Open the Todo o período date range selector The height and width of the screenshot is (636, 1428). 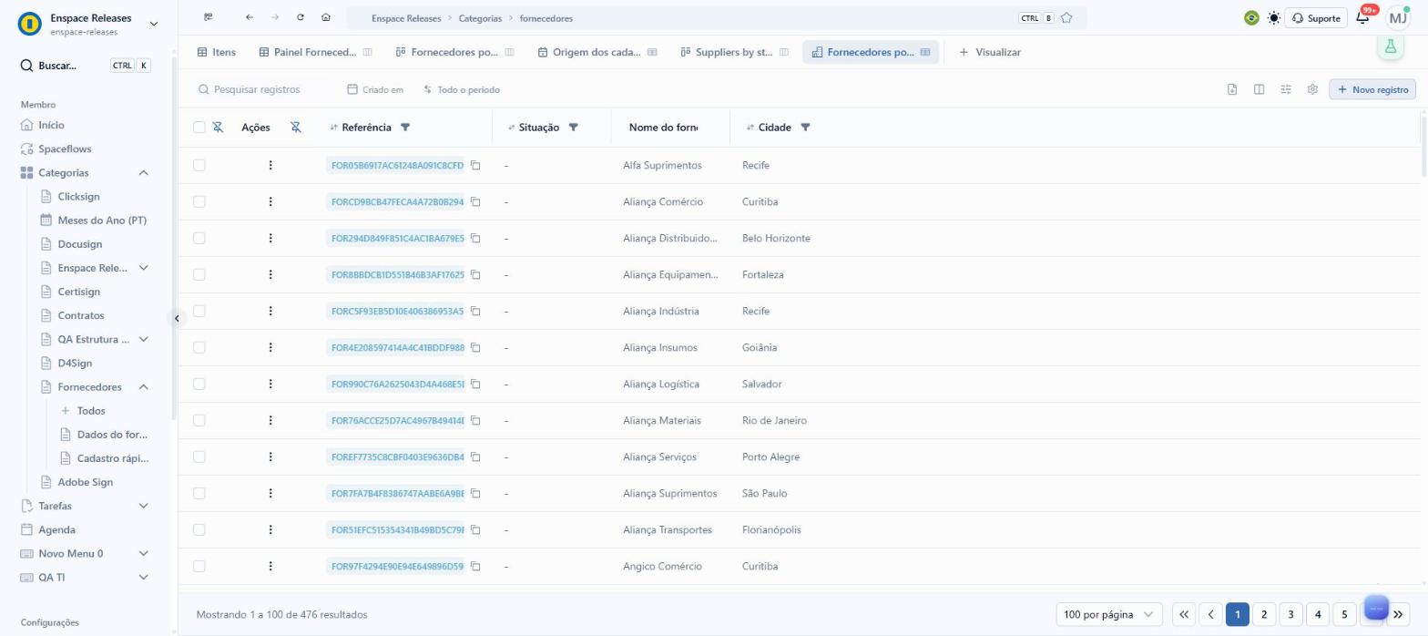point(461,89)
